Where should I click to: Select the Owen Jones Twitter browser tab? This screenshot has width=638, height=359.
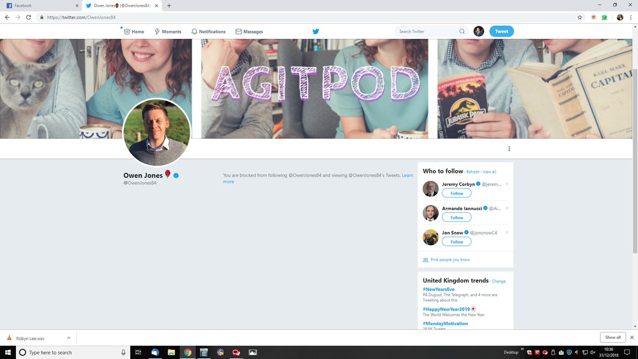coord(121,5)
